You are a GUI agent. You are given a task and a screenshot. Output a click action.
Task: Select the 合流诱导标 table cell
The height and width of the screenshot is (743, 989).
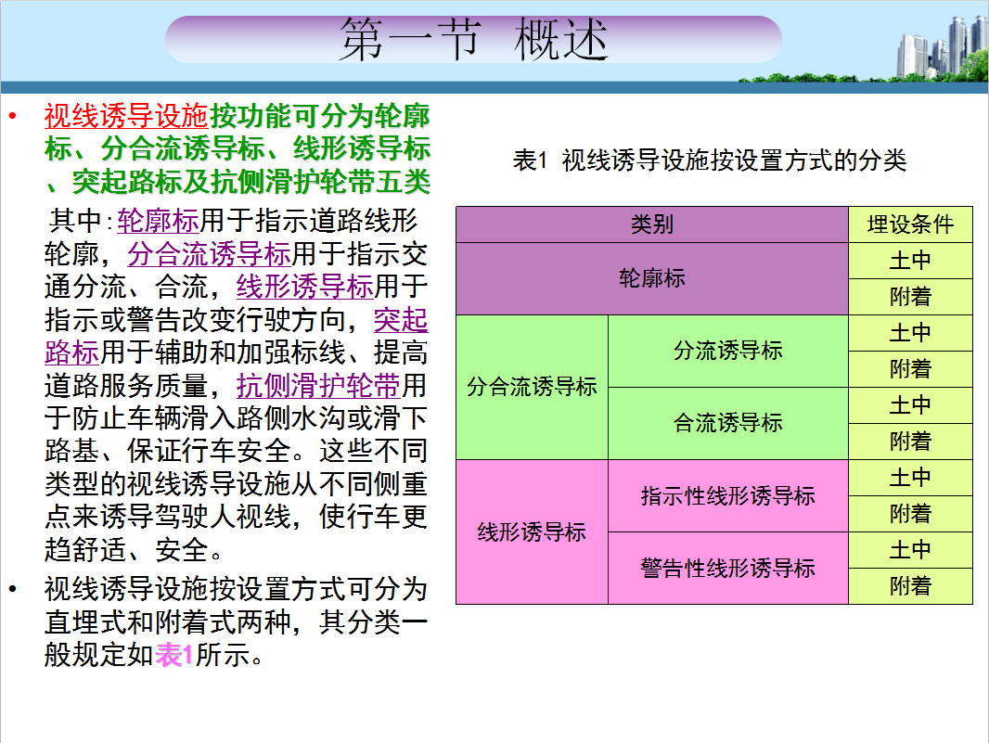tap(728, 423)
